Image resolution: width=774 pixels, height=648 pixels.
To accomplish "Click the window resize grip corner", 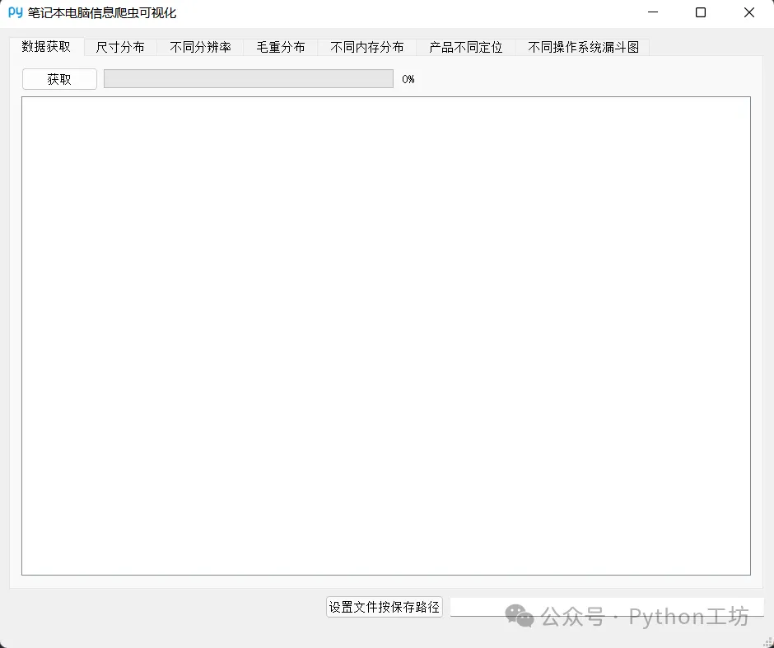I will [767, 642].
